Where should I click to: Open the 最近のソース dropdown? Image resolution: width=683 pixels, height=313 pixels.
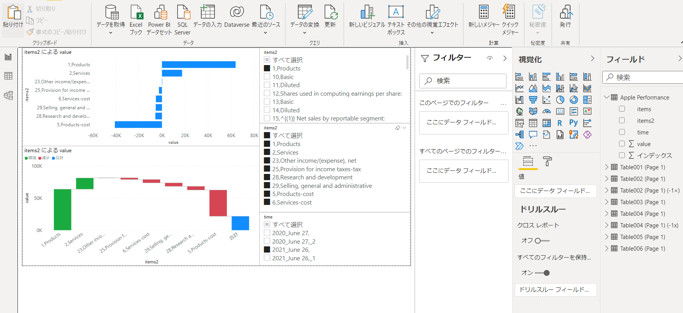(x=266, y=33)
